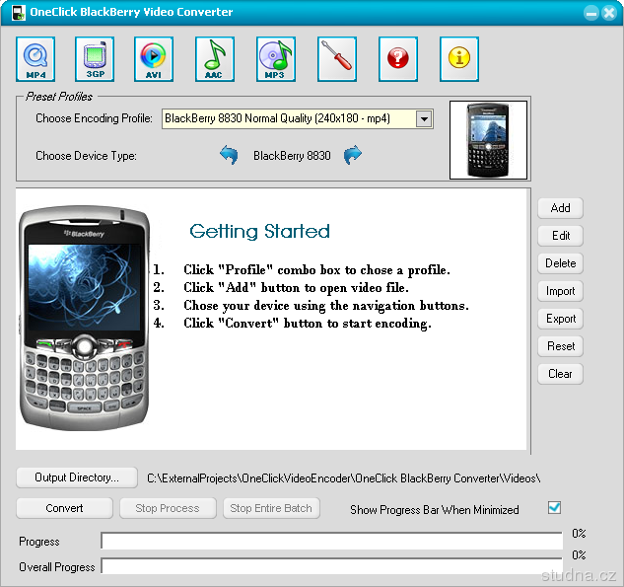Image resolution: width=624 pixels, height=587 pixels.
Task: Go to next device with right arrow
Action: 353,155
